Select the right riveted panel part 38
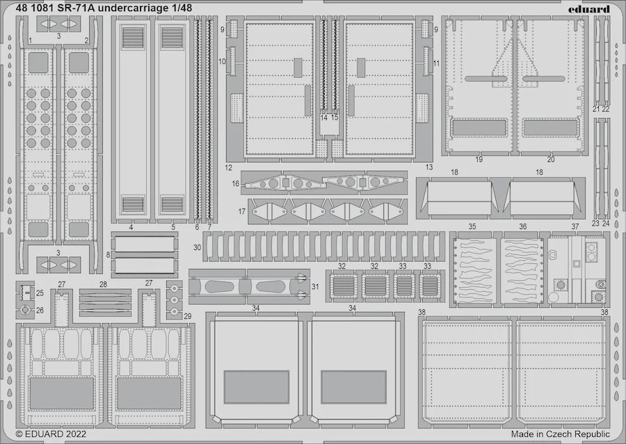Viewport: 626px width, 444px height. pyautogui.click(x=561, y=373)
